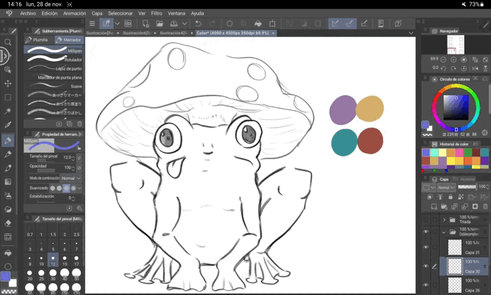Toggle visibility of the Triada folder

click(x=426, y=219)
